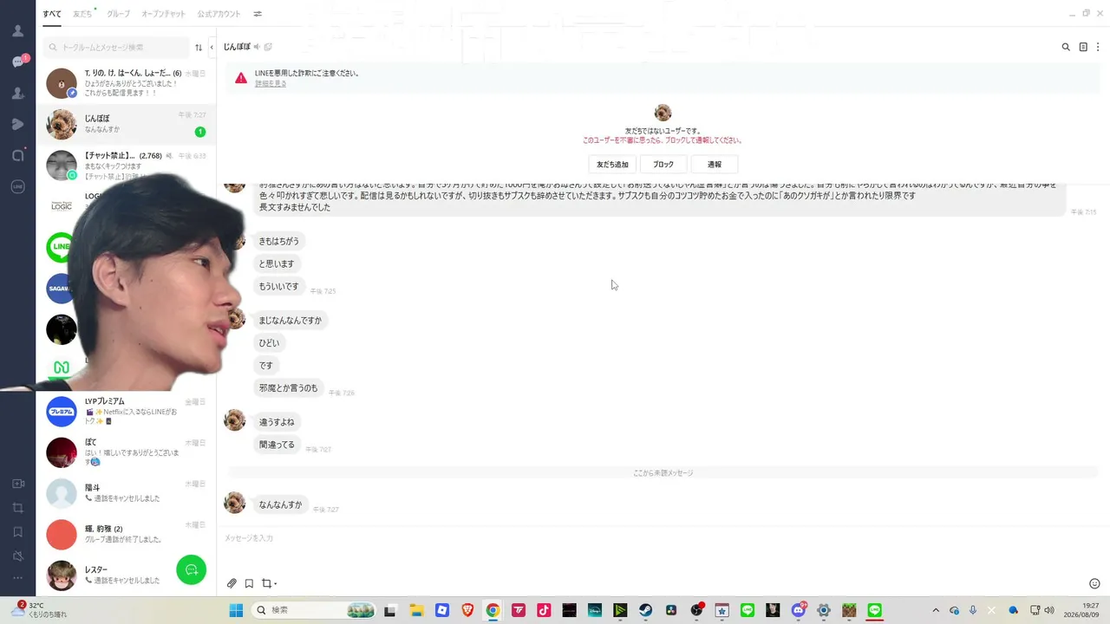Click the round LINE services icon in sidebar
This screenshot has width=1110, height=624.
coord(17,186)
